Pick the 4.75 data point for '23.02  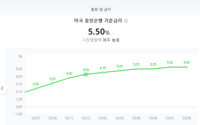pyautogui.click(x=102, y=72)
